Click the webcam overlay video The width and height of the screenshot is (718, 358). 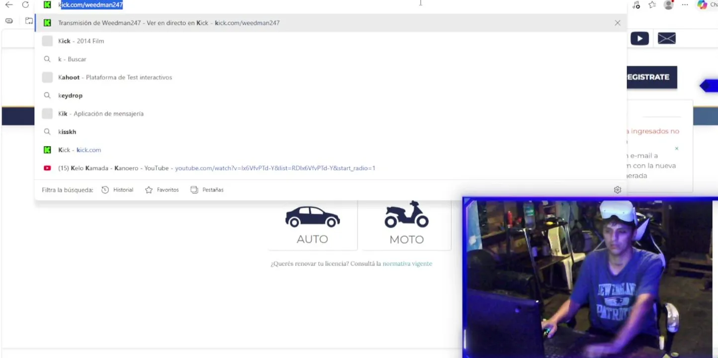click(x=590, y=277)
